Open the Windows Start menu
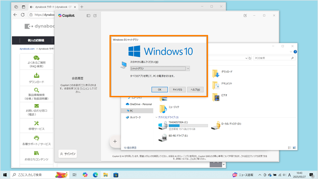Viewport: 318px width, 179px height. click(5, 175)
